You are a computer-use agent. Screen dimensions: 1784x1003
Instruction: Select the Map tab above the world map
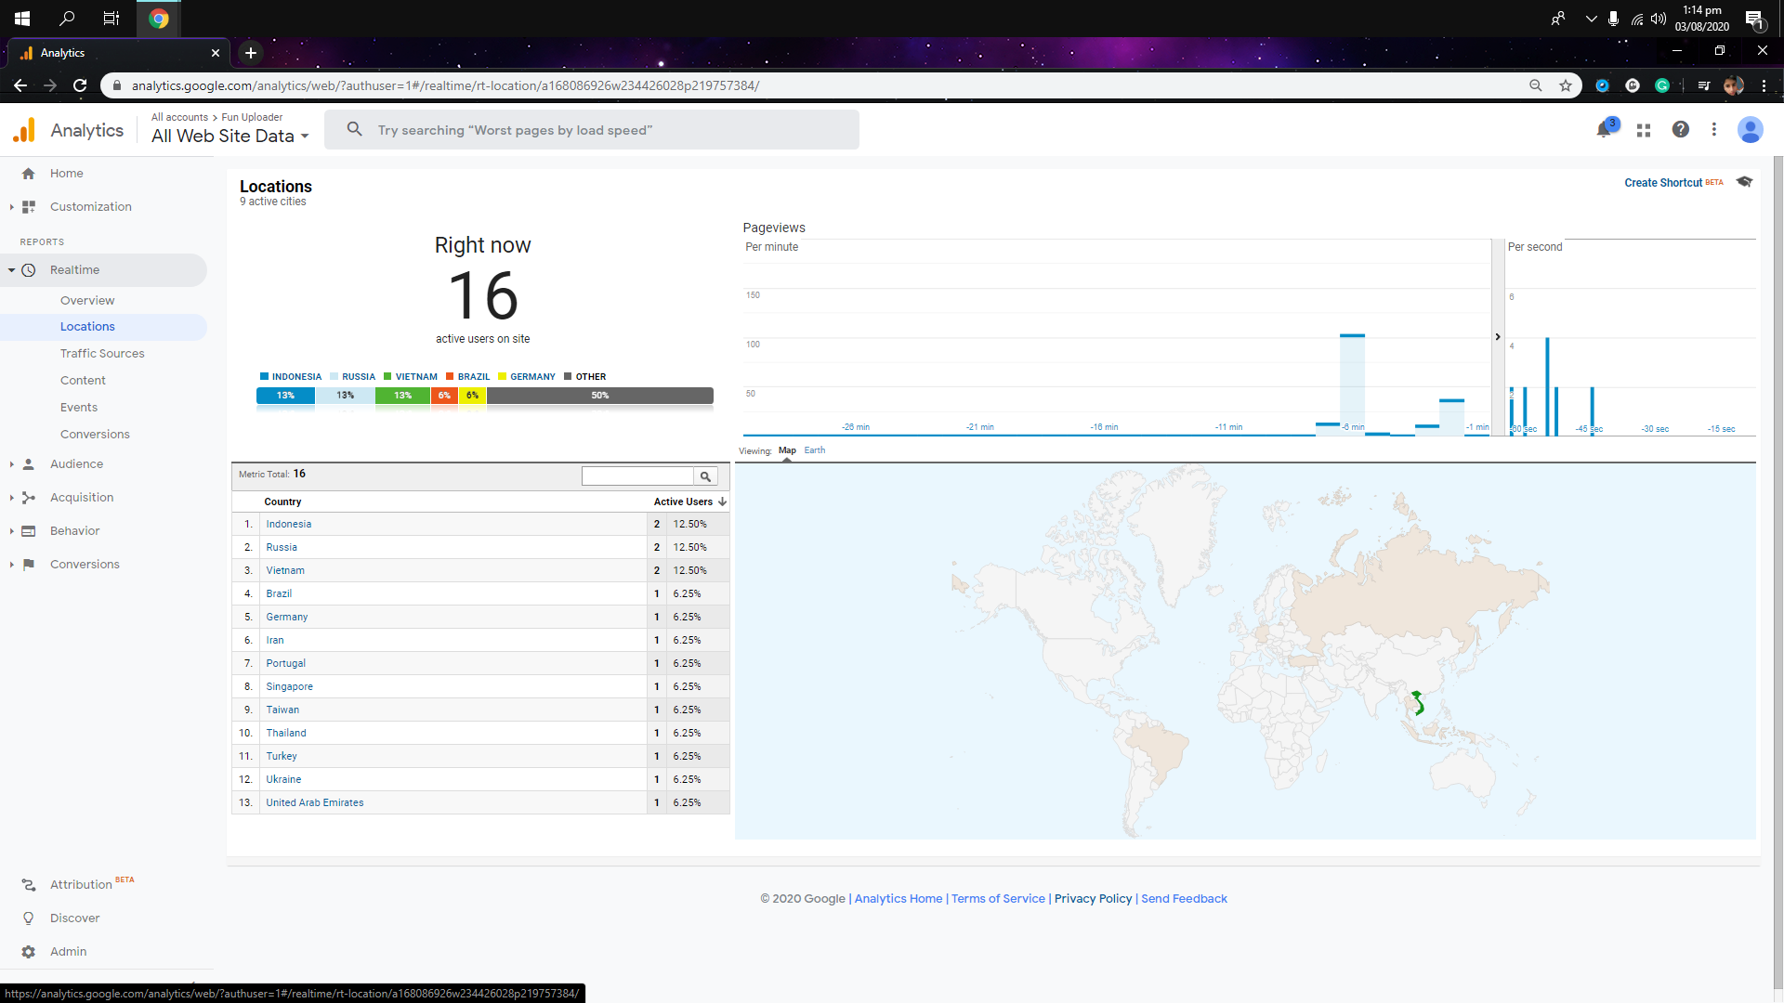coord(787,450)
